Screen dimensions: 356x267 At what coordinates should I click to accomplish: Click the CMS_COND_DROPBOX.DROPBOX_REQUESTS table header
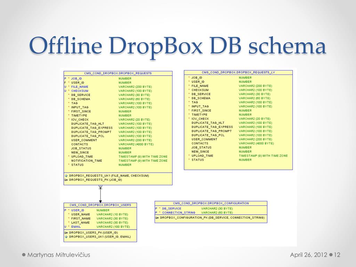[118, 73]
